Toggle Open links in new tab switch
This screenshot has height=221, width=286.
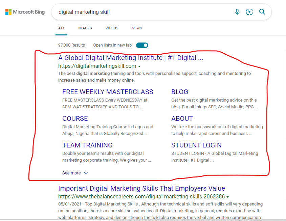pyautogui.click(x=142, y=45)
